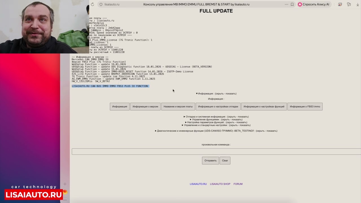The width and height of the screenshot is (361, 203).
Task: Open the FORUM footer link
Action: point(238,184)
